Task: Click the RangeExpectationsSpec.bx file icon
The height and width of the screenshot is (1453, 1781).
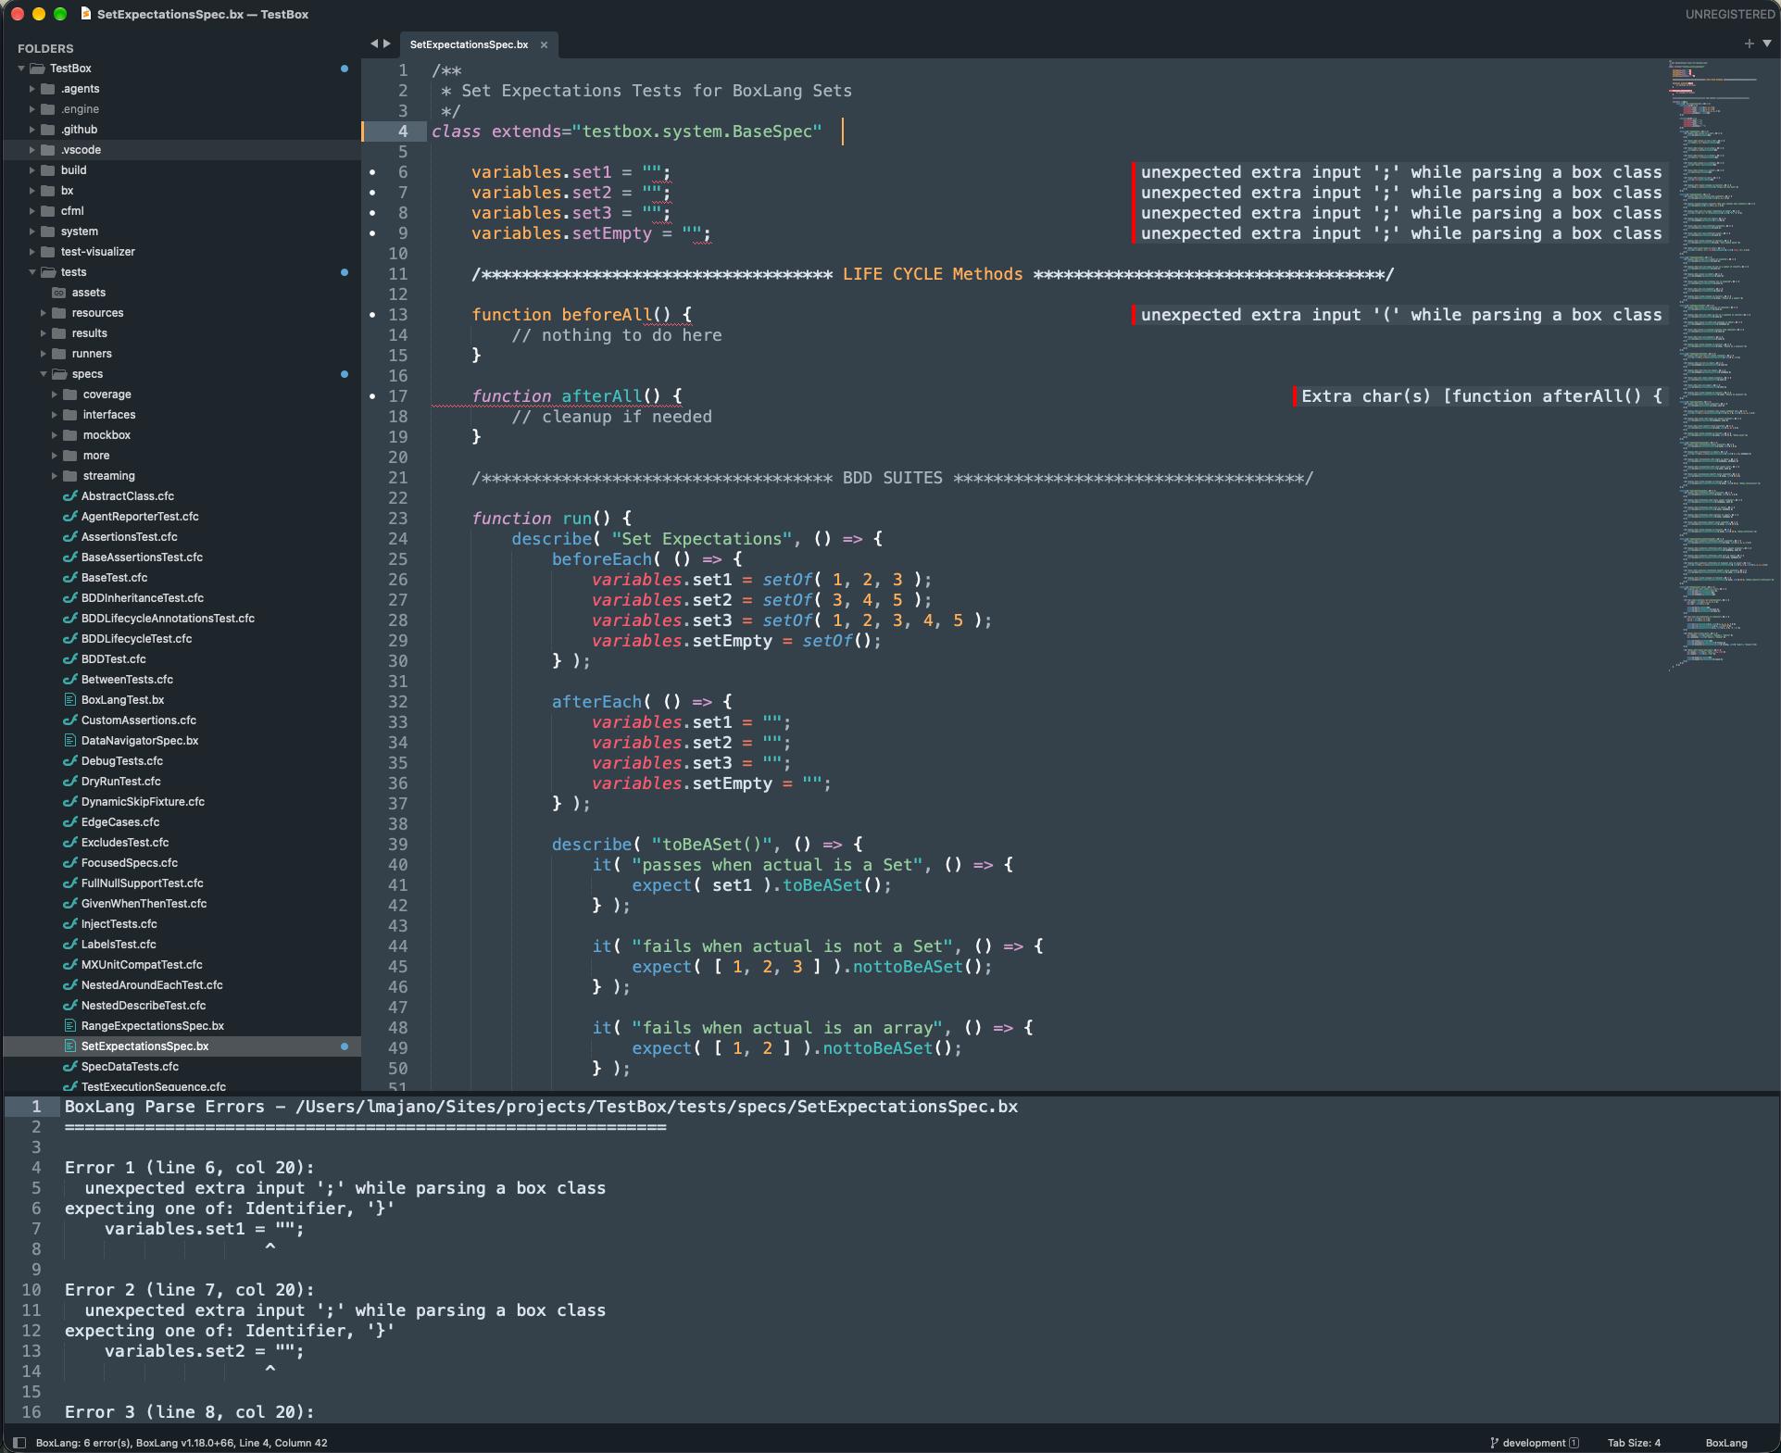Action: (x=69, y=1026)
